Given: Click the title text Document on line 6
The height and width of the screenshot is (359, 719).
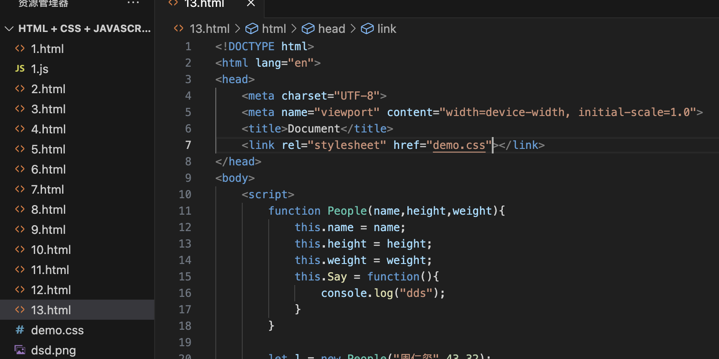Looking at the screenshot, I should click(x=314, y=129).
